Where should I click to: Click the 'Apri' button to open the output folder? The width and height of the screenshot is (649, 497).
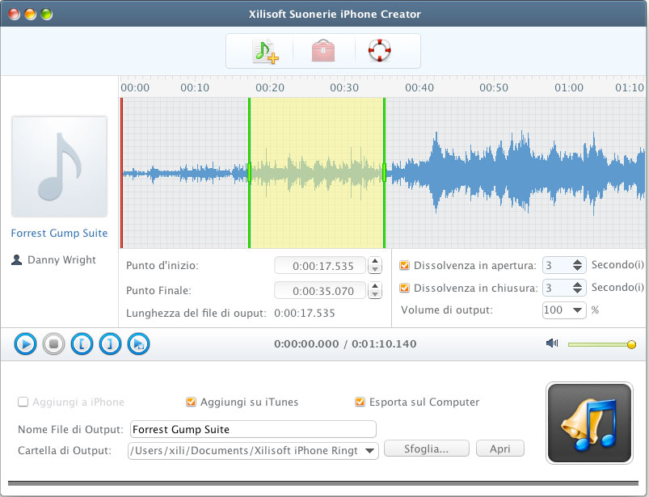pos(499,448)
